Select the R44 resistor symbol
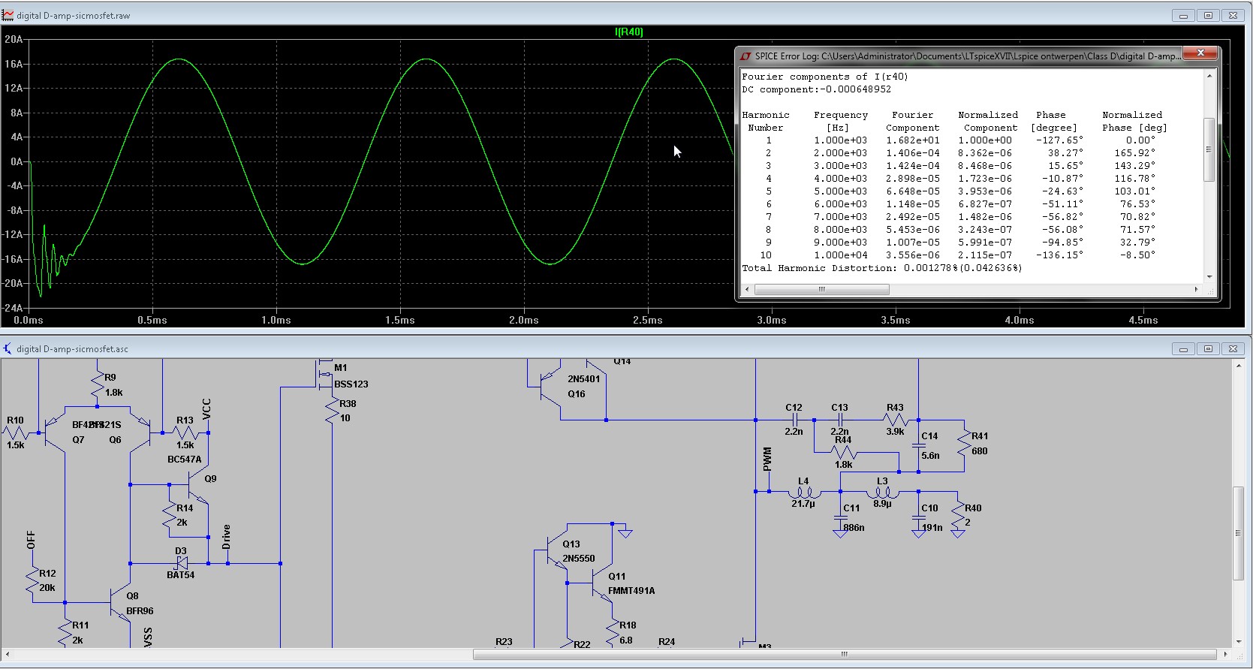This screenshot has width=1253, height=669. 844,453
